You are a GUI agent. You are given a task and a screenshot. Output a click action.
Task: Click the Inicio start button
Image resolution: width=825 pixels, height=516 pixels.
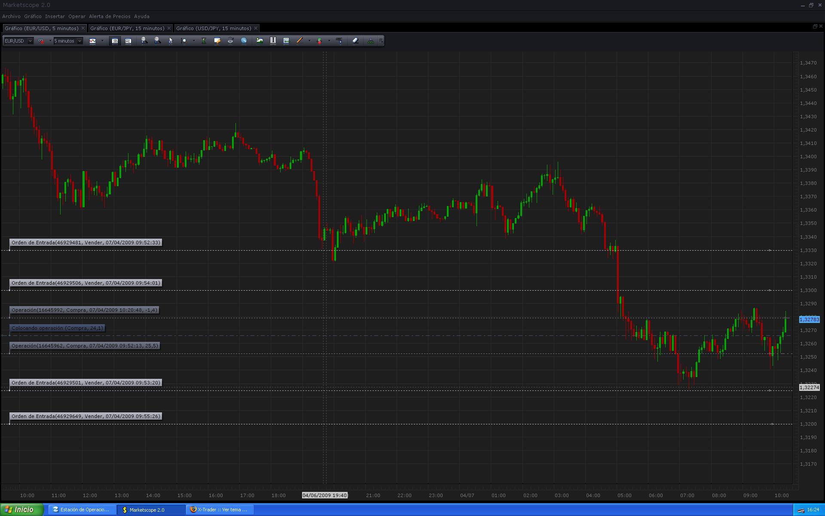tap(22, 510)
